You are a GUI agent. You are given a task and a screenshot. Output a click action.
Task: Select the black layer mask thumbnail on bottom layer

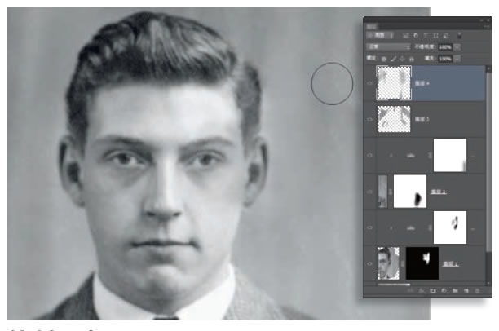[x=422, y=263]
